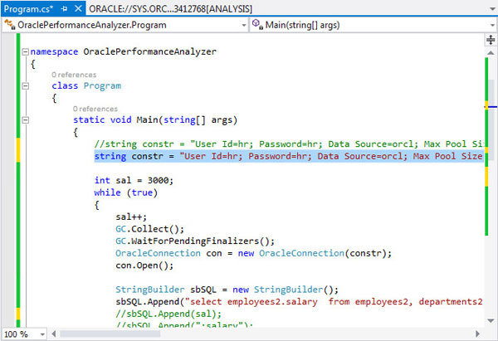Click on GC.Collect();

149,229
